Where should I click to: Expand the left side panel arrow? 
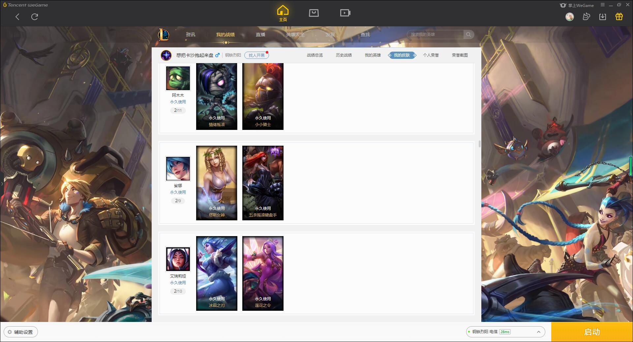2,183
